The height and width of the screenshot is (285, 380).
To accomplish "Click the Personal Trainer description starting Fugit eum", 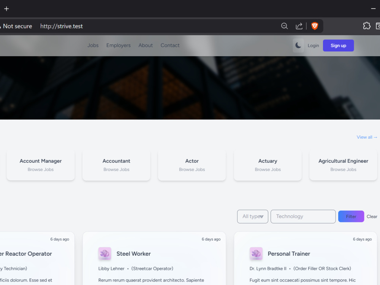I will coord(303,280).
